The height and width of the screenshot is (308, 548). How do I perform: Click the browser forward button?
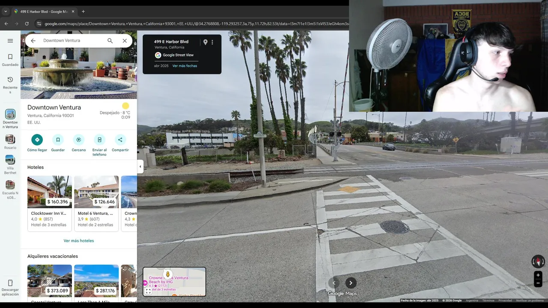(16, 24)
